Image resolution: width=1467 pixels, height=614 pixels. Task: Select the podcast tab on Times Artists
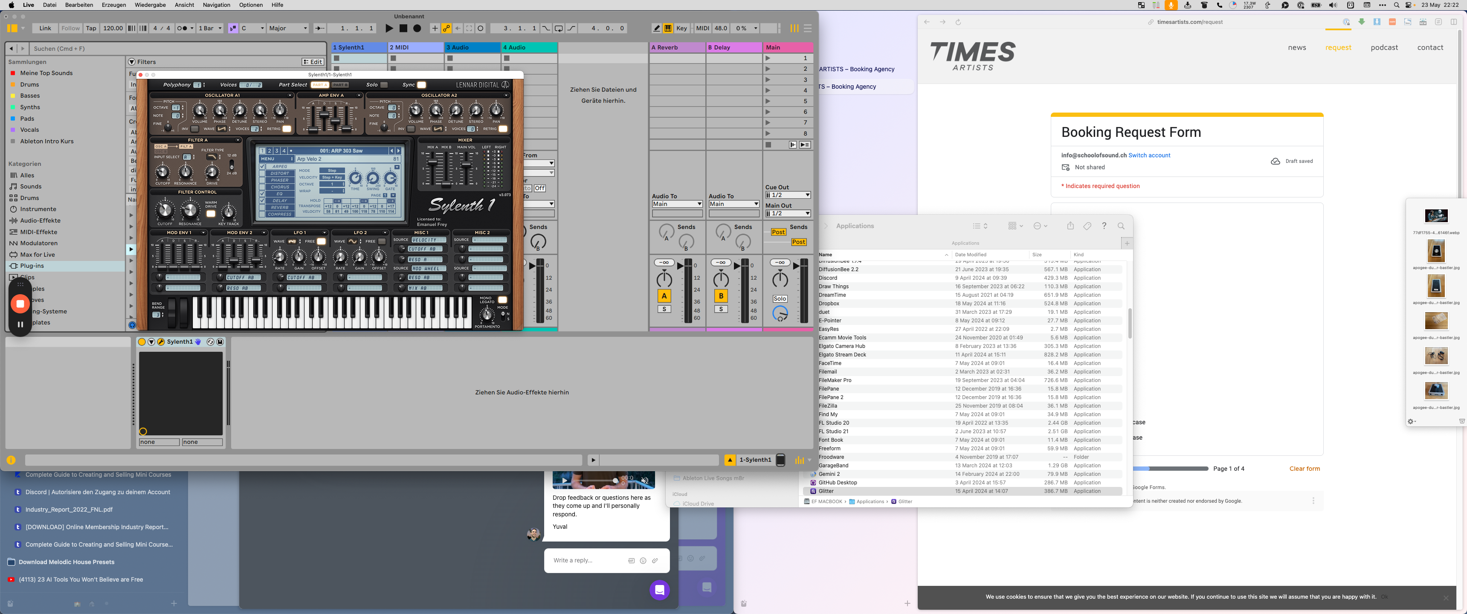point(1384,48)
